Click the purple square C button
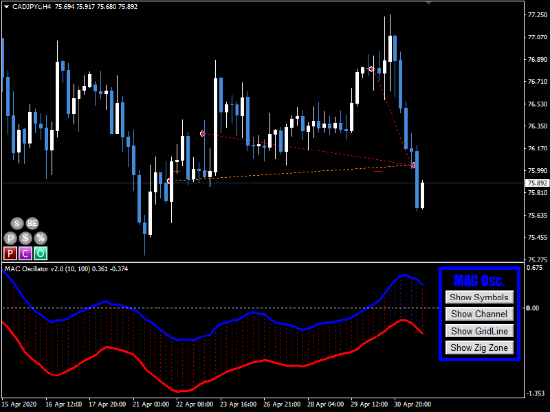This screenshot has width=550, height=412. pos(25,253)
